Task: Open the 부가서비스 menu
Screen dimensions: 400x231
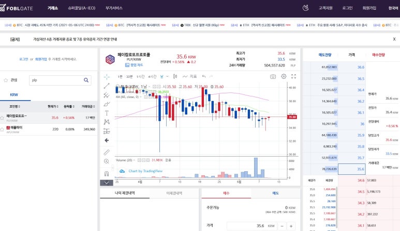Action: pos(114,8)
